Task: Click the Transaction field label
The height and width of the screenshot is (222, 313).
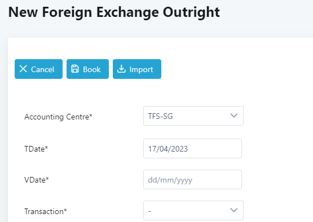Action: pyautogui.click(x=46, y=211)
